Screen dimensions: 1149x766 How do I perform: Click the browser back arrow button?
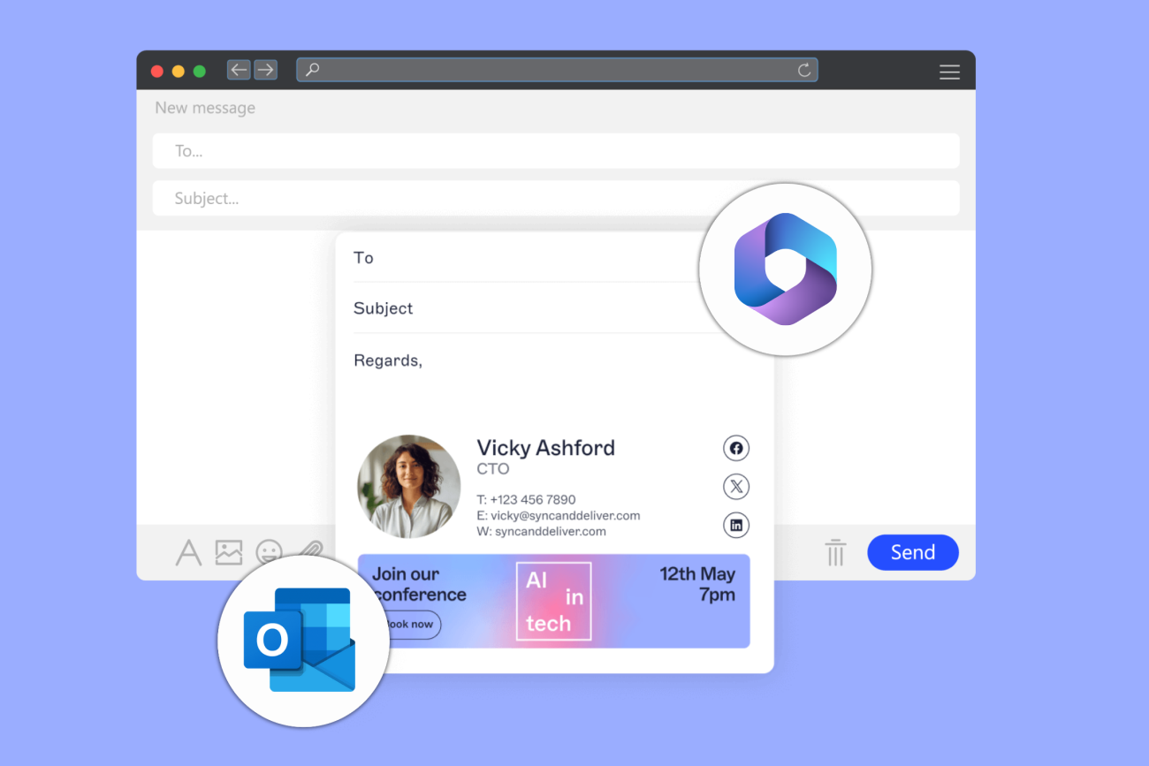coord(239,70)
